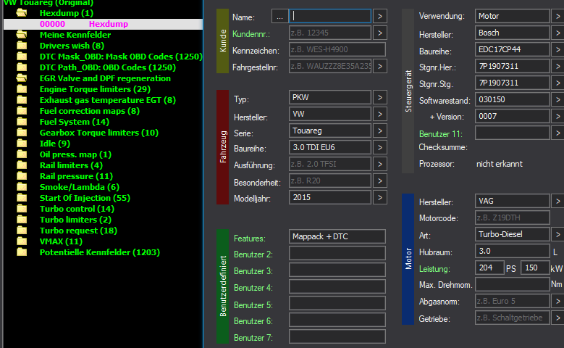This screenshot has width=564, height=348.
Task: Expand the Name field arrow button
Action: 380,16
